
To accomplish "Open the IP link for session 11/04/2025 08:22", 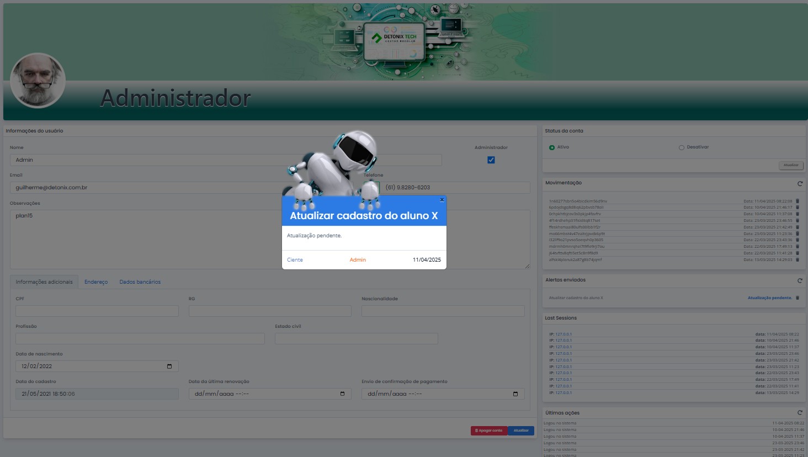I will (564, 334).
